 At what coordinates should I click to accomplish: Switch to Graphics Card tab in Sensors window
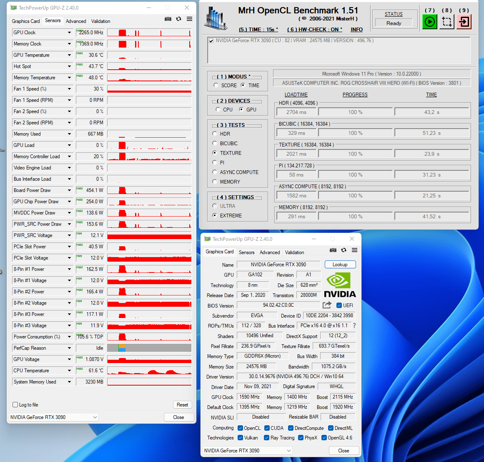coord(26,21)
